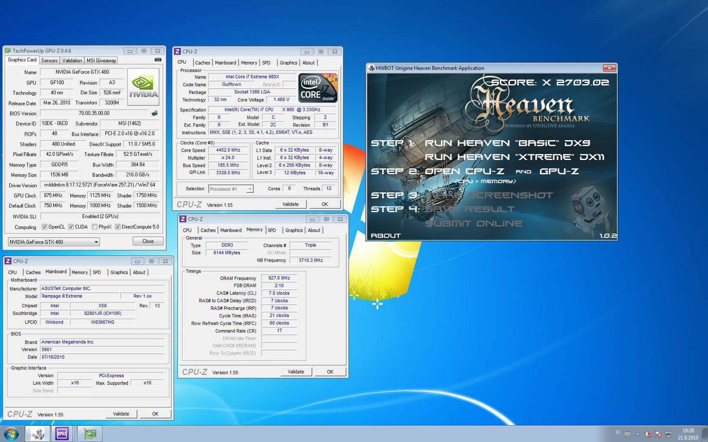Open the MSI Giveaway tab
This screenshot has width=708, height=442.
click(101, 61)
